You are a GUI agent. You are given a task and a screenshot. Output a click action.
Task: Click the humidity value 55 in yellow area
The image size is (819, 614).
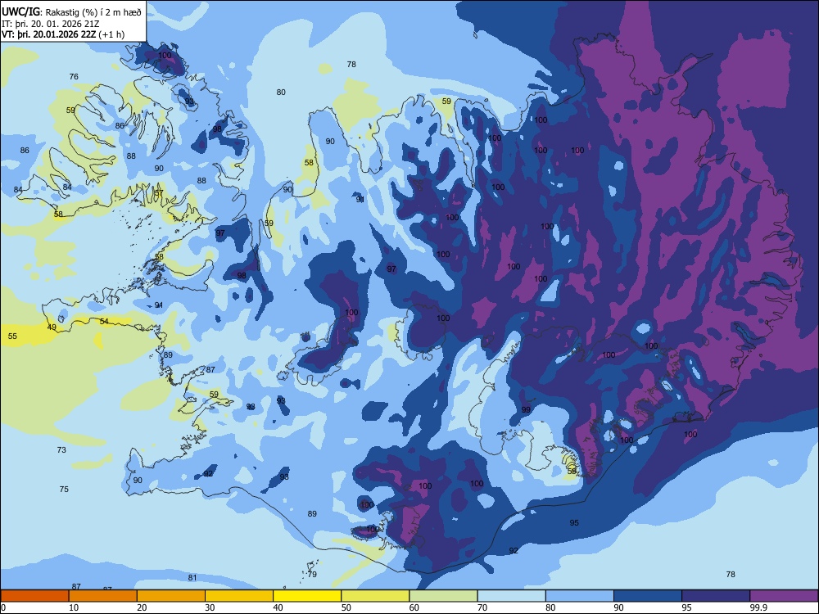coord(12,336)
